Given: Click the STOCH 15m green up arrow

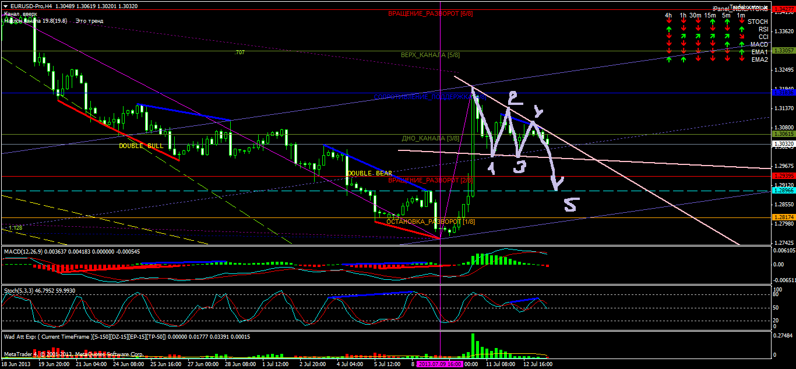Looking at the screenshot, I should (712, 22).
